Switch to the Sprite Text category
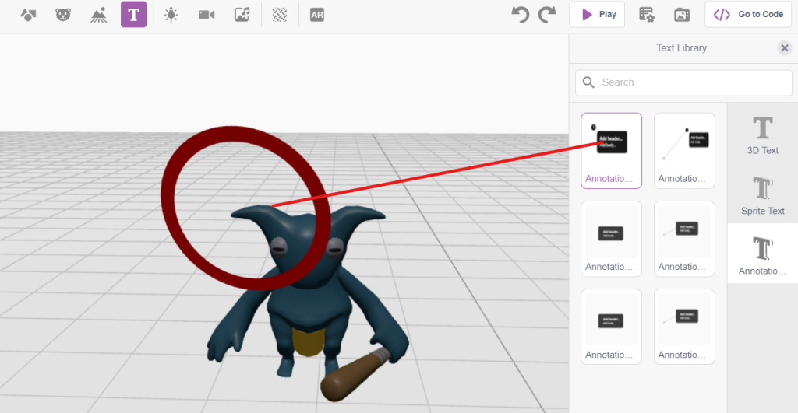The image size is (798, 413). click(762, 195)
